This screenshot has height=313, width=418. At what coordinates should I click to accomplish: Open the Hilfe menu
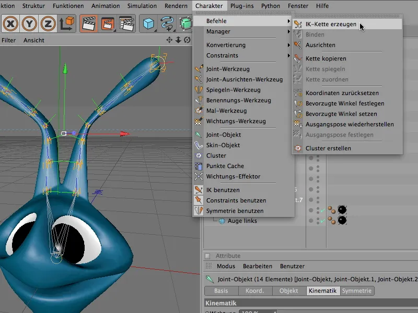(x=322, y=6)
